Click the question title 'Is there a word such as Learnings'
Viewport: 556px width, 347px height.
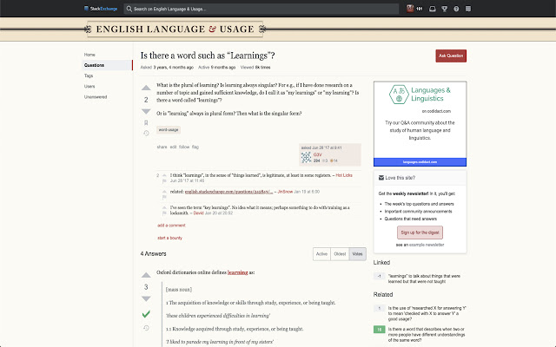[208, 56]
